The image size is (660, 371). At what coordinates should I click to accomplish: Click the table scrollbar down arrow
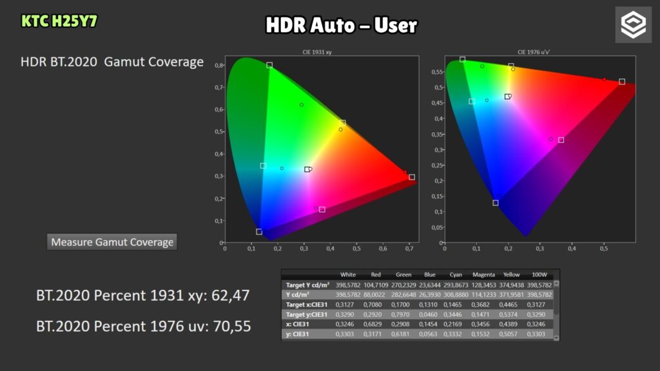tap(556, 338)
